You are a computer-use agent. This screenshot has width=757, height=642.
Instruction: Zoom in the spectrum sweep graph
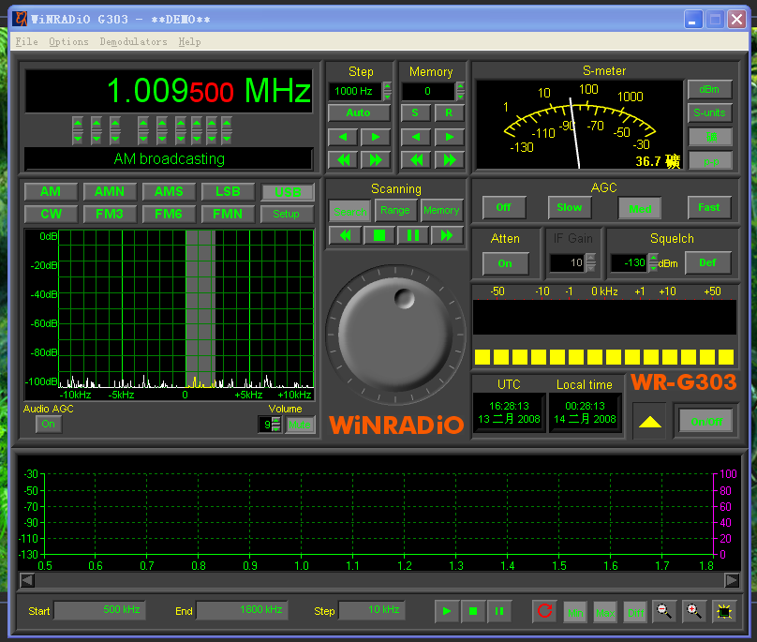tap(694, 612)
